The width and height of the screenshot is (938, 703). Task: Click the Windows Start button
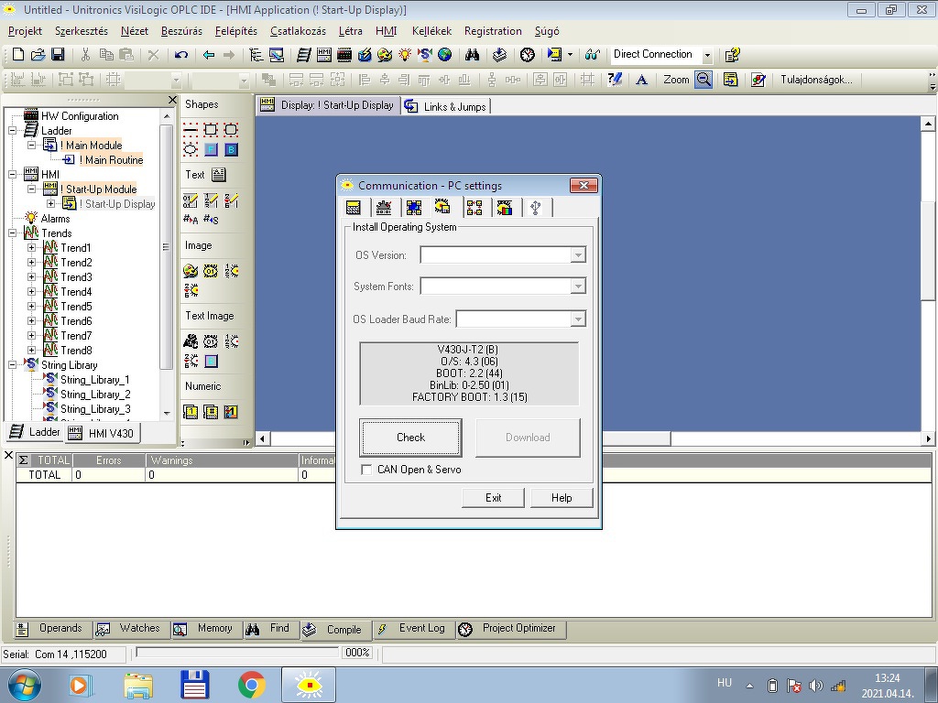coord(25,685)
